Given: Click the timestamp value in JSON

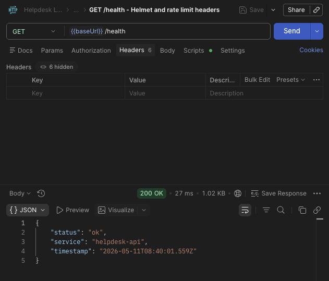Looking at the screenshot, I should point(148,251).
